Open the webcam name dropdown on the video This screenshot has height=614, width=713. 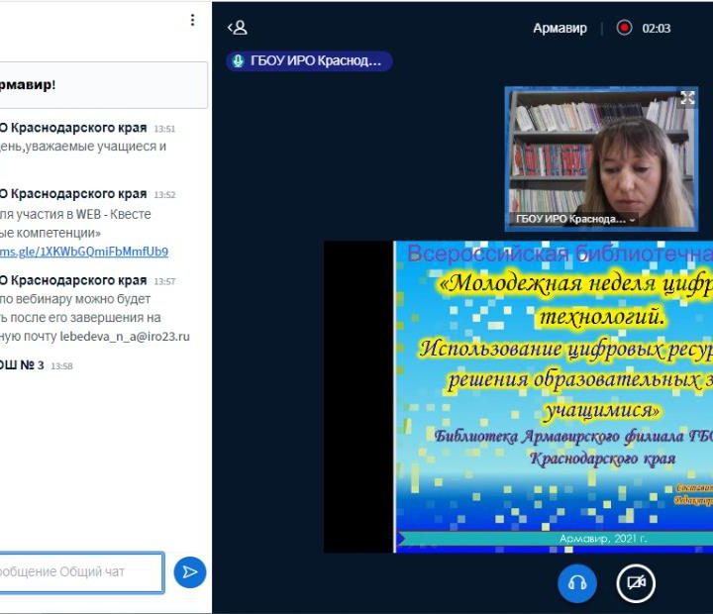tap(632, 219)
